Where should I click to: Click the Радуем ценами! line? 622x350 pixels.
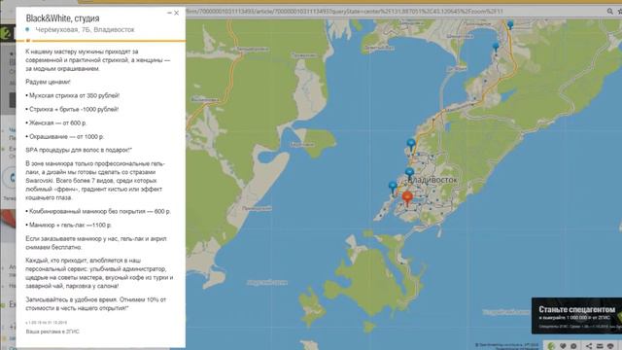[48, 82]
